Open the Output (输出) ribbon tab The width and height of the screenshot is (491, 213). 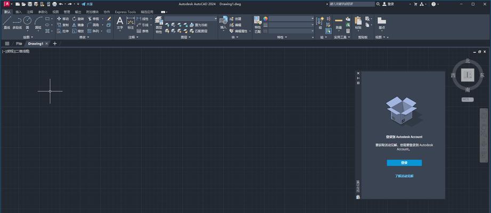(78, 12)
